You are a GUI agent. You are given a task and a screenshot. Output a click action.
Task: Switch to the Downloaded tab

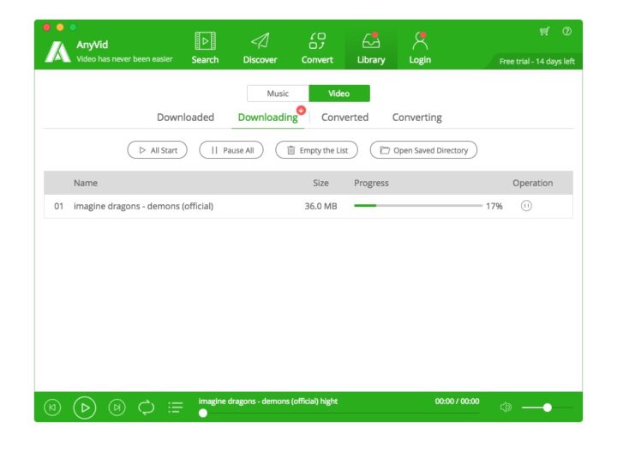pos(185,118)
